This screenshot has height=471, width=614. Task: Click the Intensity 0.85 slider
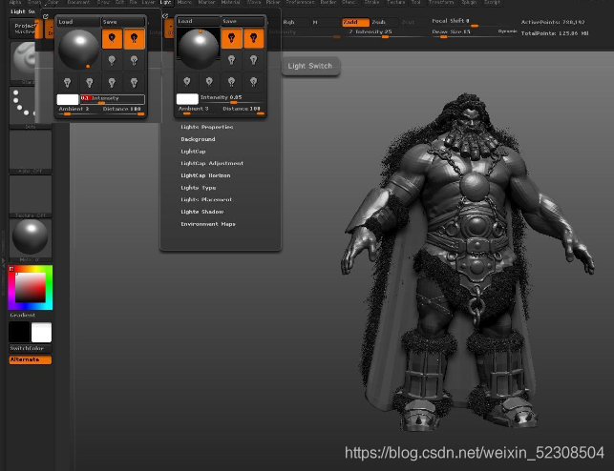click(232, 99)
